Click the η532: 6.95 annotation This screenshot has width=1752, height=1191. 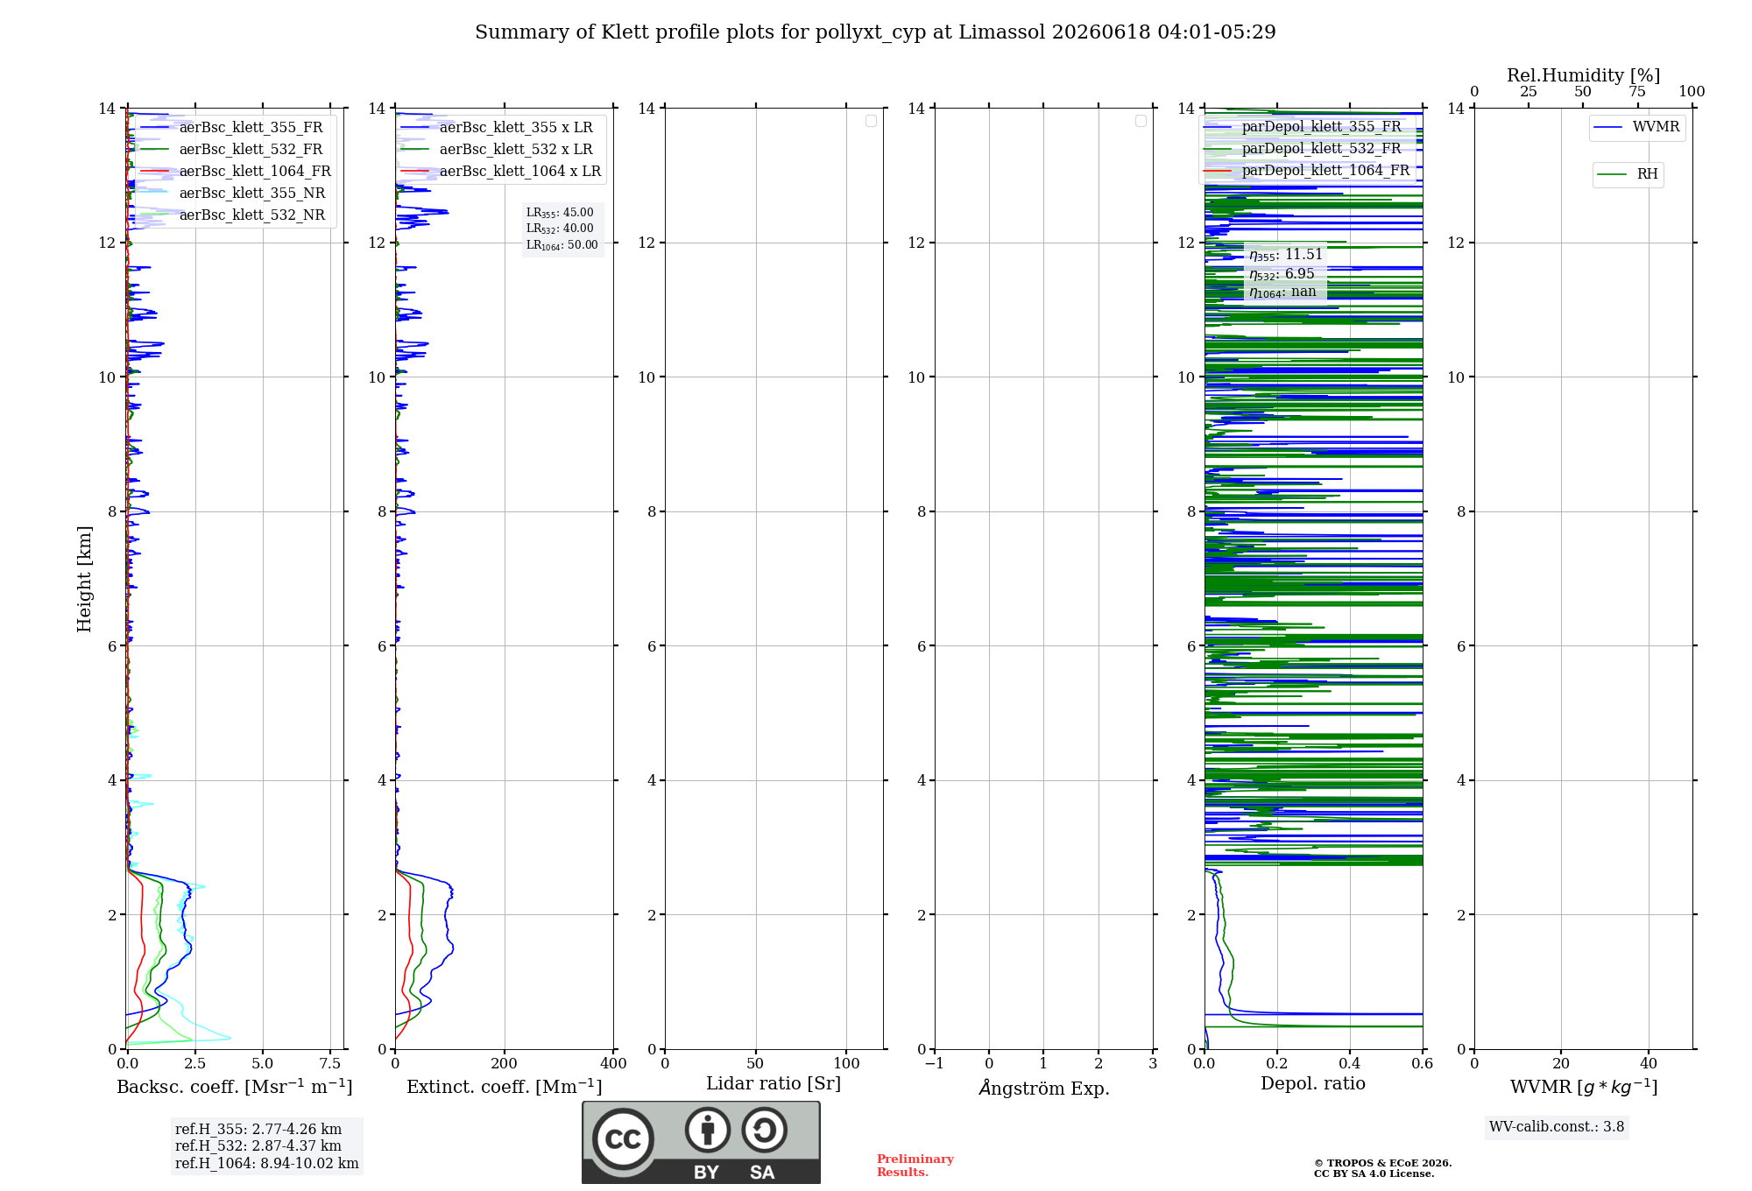[1282, 274]
